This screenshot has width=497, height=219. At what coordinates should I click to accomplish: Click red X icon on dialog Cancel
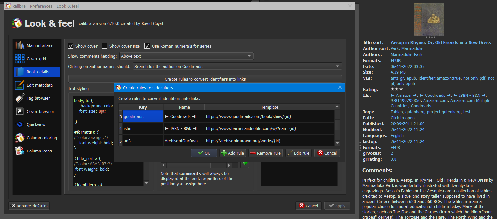pos(320,153)
